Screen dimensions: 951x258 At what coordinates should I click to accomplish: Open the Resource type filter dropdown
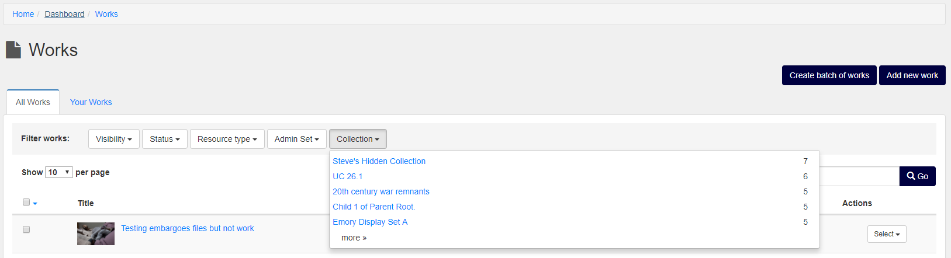pyautogui.click(x=227, y=139)
